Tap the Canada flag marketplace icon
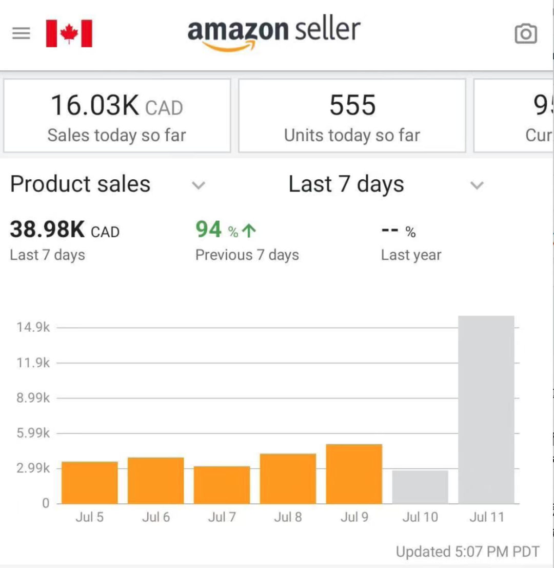This screenshot has width=554, height=568. (x=69, y=33)
